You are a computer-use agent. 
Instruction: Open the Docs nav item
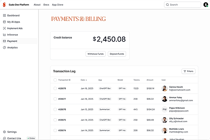pos(46,5)
